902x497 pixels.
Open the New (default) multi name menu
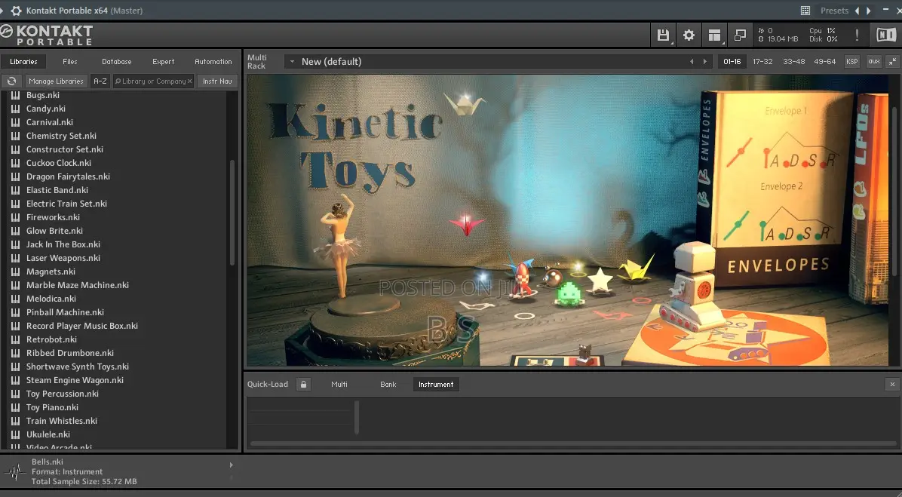[x=331, y=62]
